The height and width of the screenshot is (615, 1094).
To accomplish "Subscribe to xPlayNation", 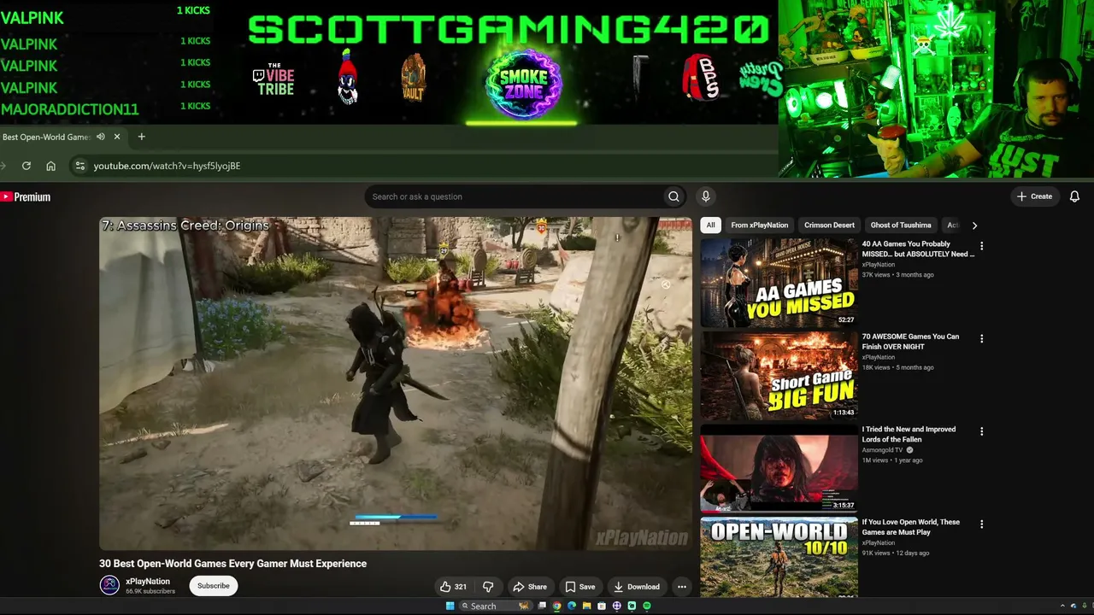I will tap(213, 586).
